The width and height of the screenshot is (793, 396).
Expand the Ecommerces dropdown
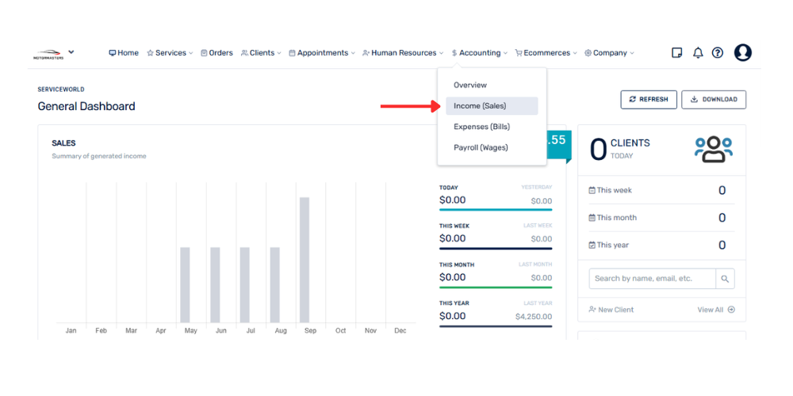[x=546, y=53]
